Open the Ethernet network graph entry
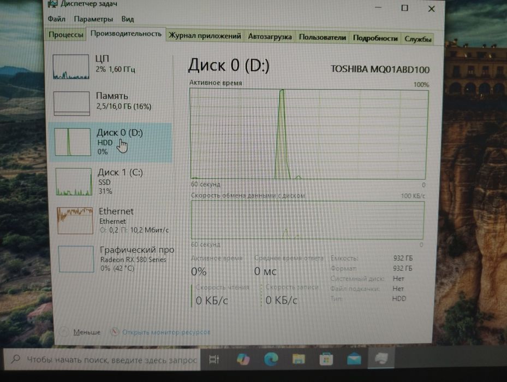 click(x=112, y=220)
